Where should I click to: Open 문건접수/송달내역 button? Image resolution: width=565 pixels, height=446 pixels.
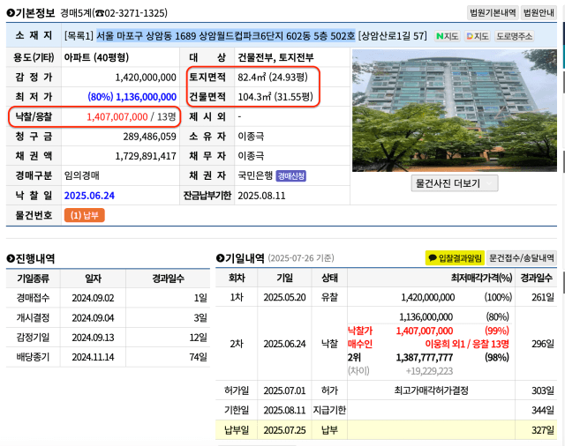522,258
